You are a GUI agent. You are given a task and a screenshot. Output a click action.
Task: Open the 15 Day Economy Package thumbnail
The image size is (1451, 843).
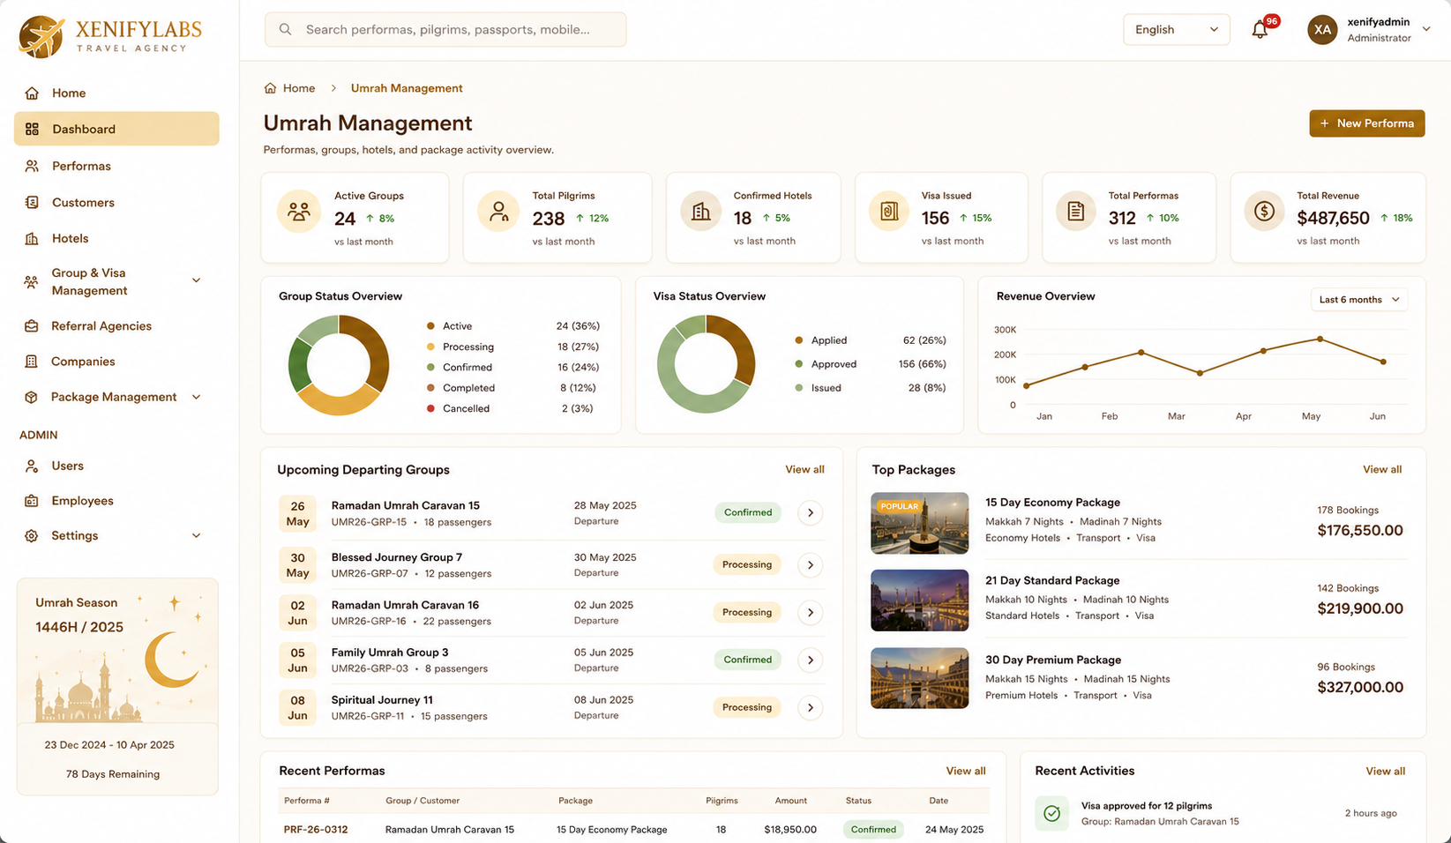(x=919, y=523)
